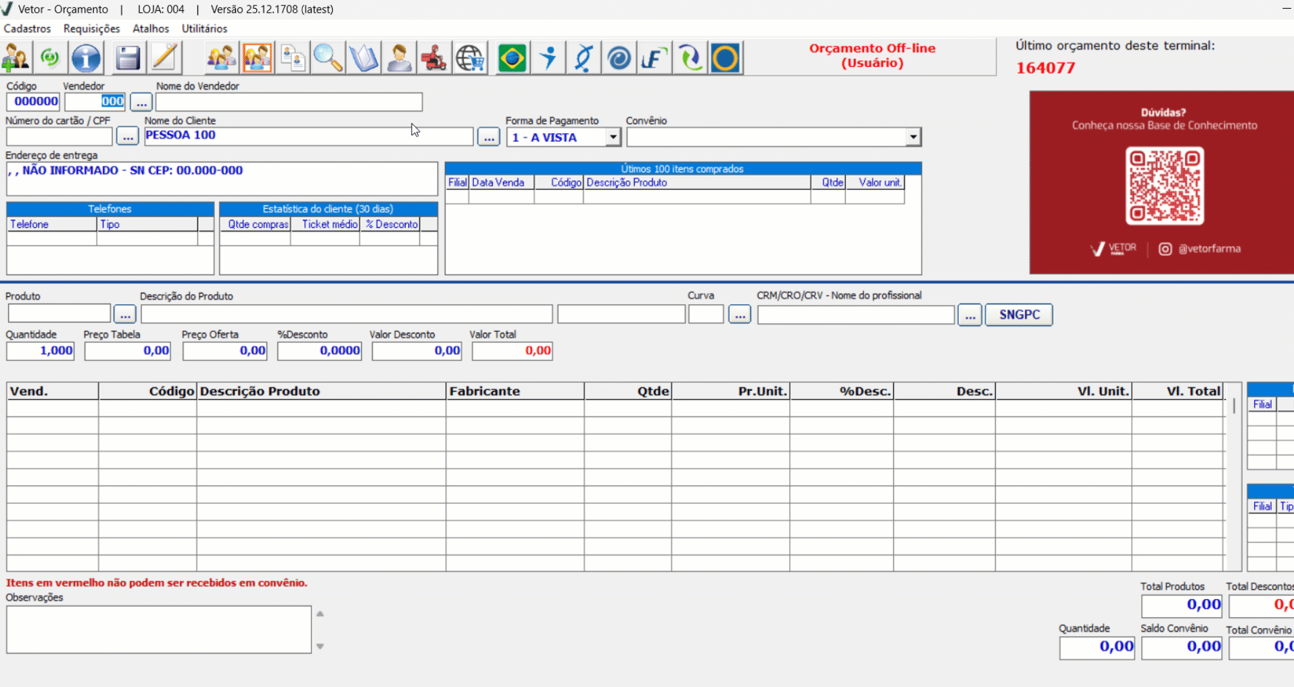Click the Descrição do Produto input field
This screenshot has height=687, width=1294.
(346, 314)
